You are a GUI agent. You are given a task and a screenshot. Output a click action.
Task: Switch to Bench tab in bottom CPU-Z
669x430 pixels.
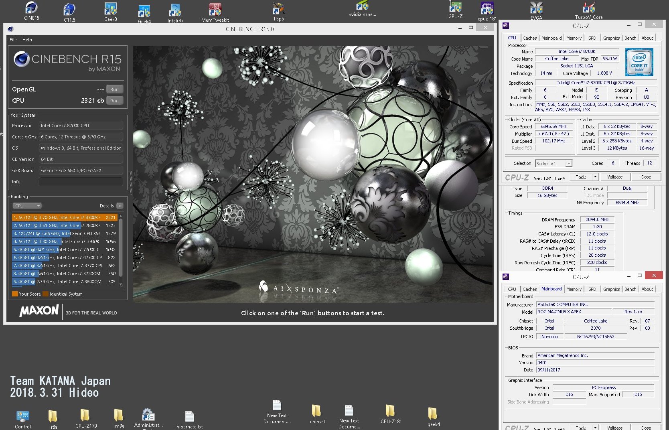pyautogui.click(x=630, y=289)
